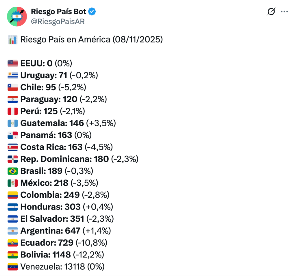
Task: Click the Venezuela: 13118 text line
Action: tap(62, 266)
